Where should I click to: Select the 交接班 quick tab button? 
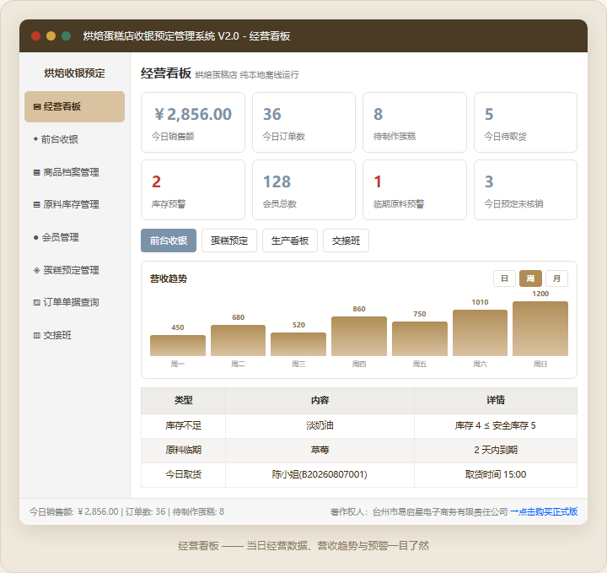tap(346, 241)
